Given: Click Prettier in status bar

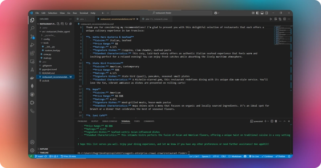Looking at the screenshot, I should click(280, 156).
